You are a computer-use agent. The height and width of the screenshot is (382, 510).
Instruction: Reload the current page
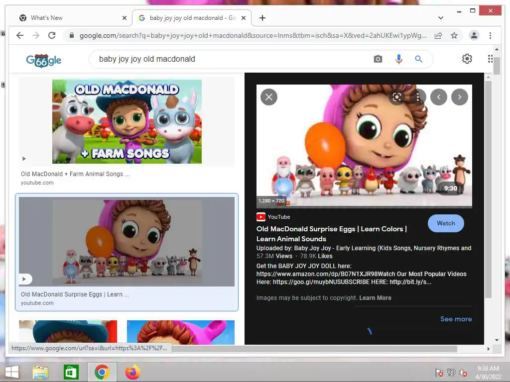point(52,35)
